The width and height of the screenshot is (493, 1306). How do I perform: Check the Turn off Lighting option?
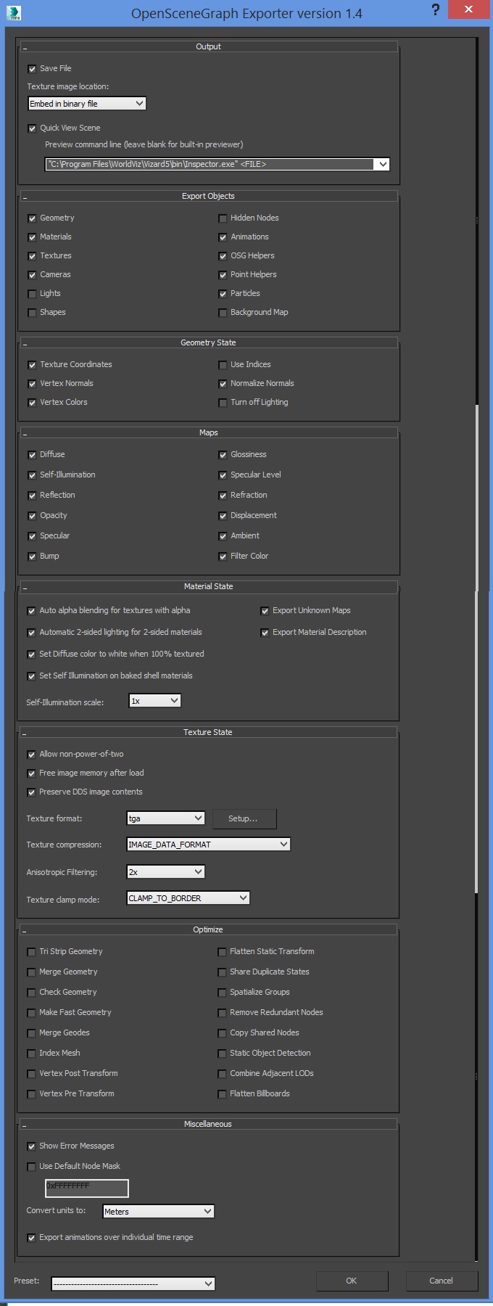(x=223, y=403)
